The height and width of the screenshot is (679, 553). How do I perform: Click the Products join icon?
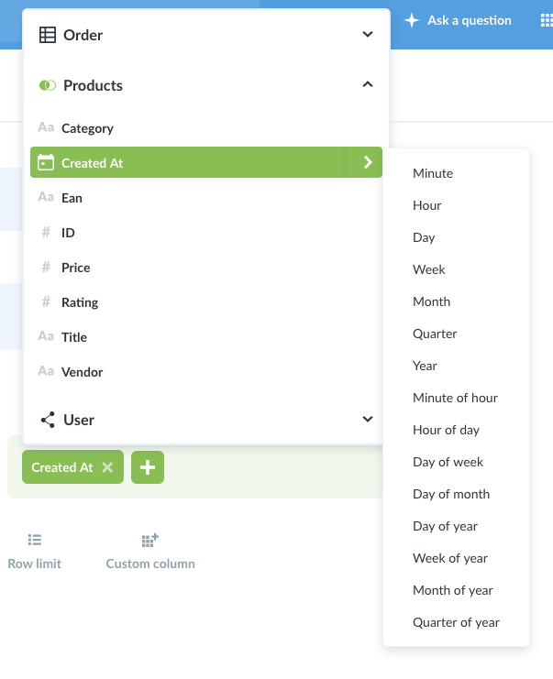click(48, 85)
